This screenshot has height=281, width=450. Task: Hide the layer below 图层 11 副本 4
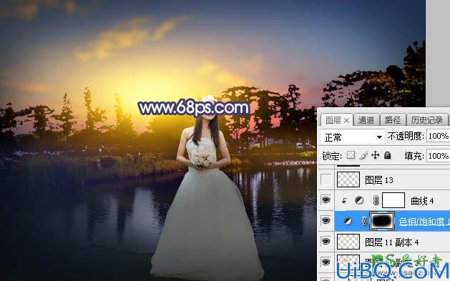click(x=326, y=262)
